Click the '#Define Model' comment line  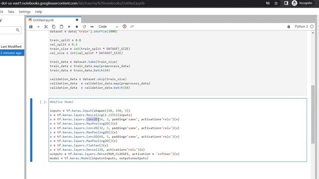(x=61, y=102)
